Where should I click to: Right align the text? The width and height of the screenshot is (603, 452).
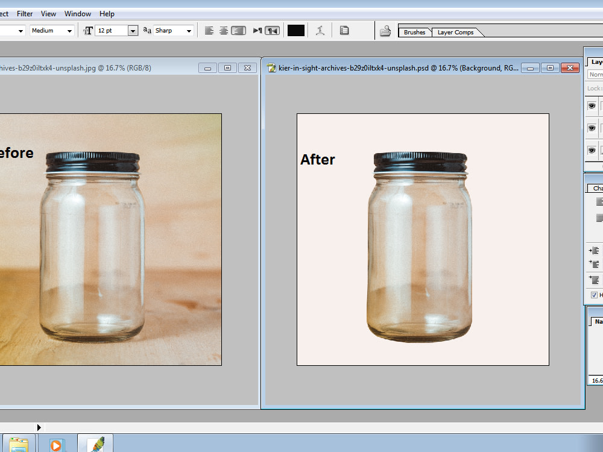point(238,30)
